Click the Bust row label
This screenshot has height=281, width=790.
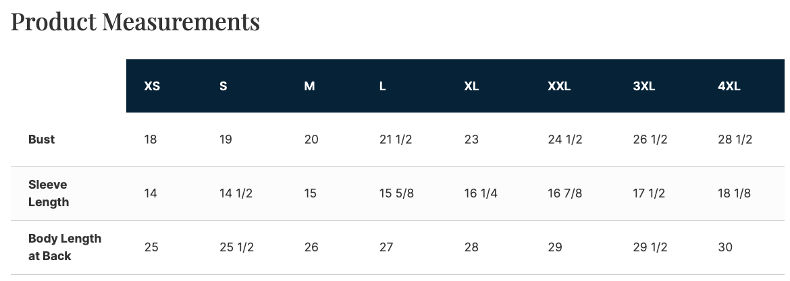42,139
